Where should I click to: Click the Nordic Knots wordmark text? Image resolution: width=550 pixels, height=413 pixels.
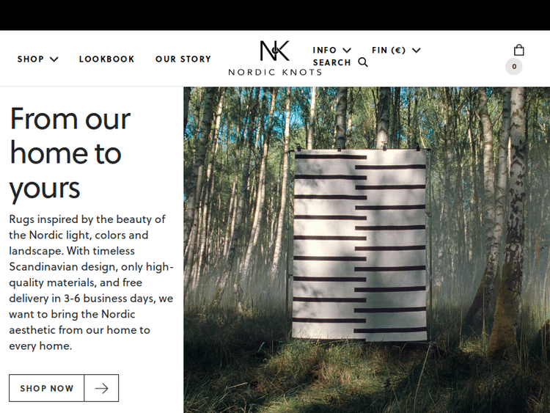275,73
